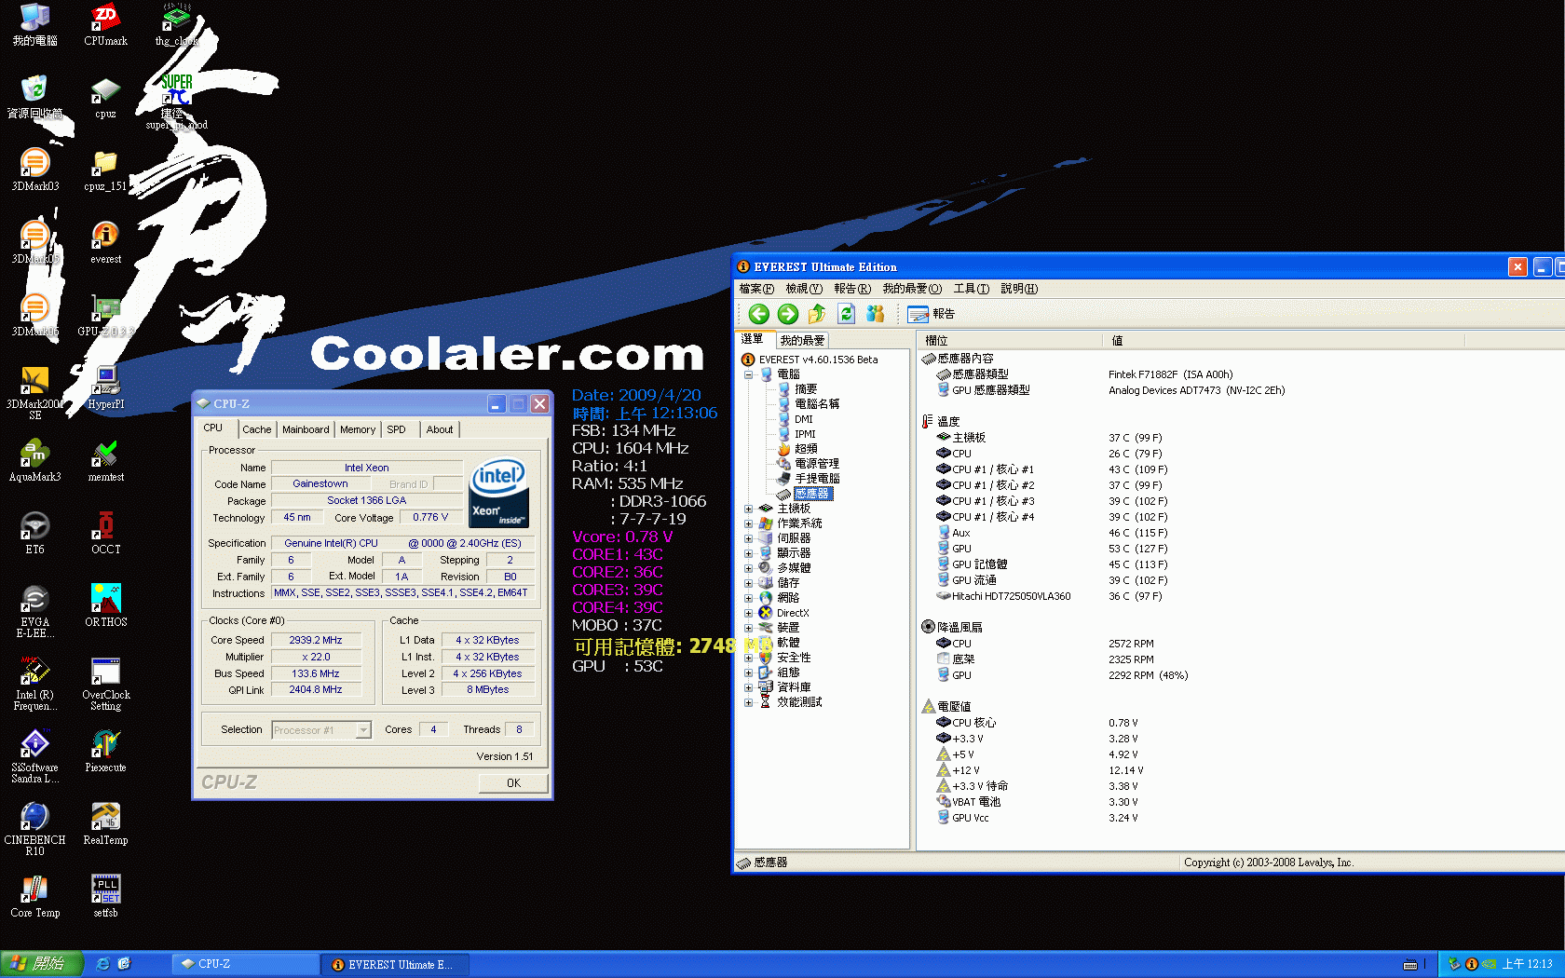Switch to the 我的最愛 tab in EVEREST
The width and height of the screenshot is (1565, 978).
point(802,341)
